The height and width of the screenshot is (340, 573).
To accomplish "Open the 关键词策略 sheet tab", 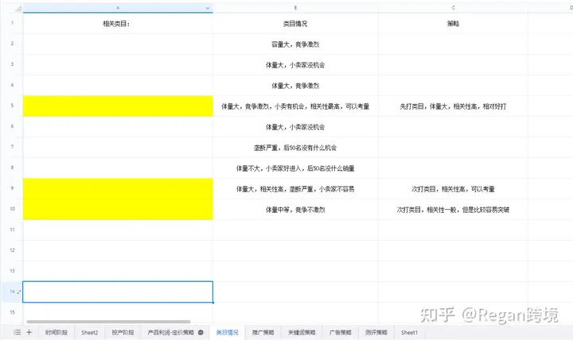I will click(302, 333).
